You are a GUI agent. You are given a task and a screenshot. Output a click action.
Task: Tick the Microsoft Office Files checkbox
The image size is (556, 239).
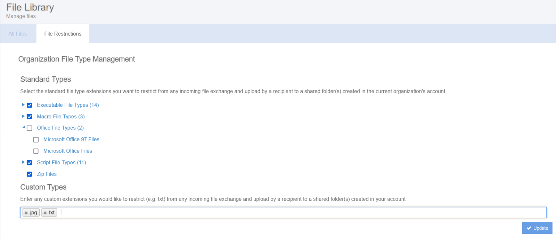[x=36, y=151]
